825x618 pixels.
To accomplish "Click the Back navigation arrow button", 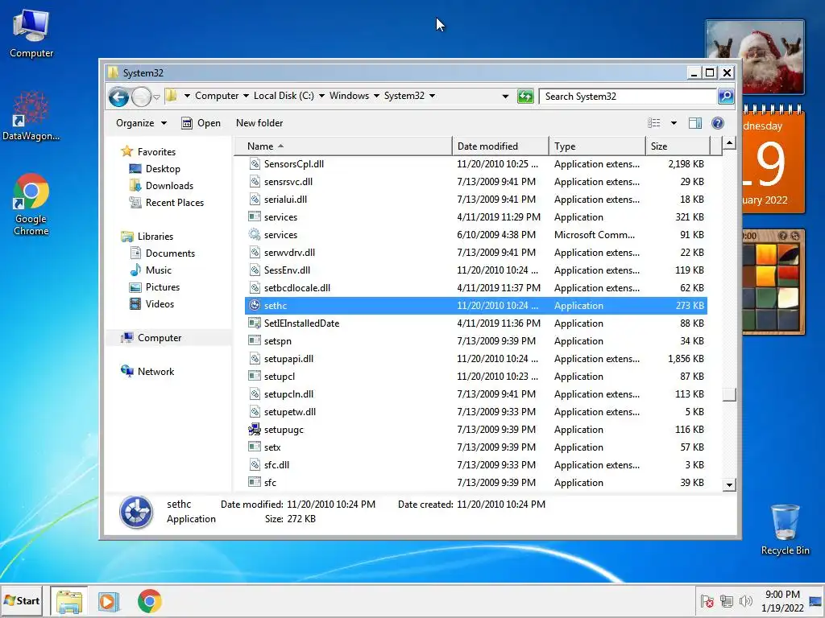I will point(118,97).
